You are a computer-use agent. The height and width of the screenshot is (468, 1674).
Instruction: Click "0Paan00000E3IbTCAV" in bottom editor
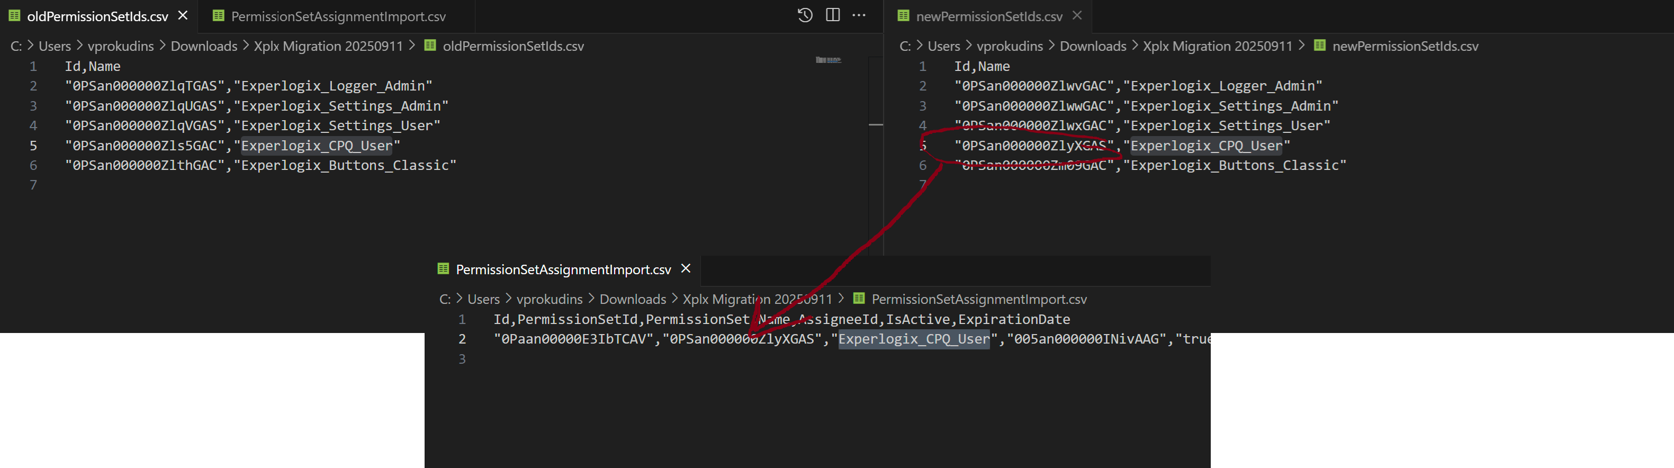573,339
